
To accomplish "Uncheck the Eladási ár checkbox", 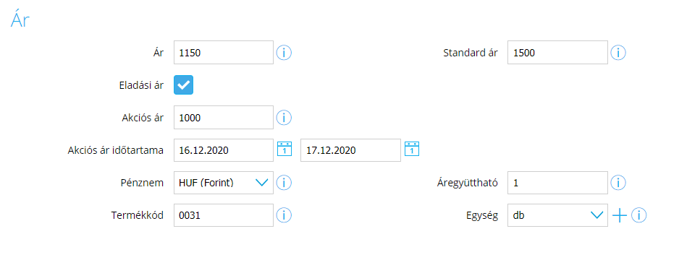I will click(184, 85).
